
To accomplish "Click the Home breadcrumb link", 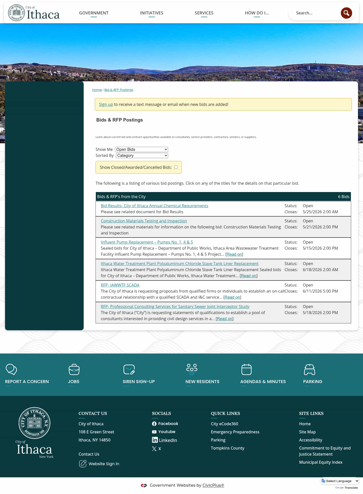I will [x=97, y=90].
